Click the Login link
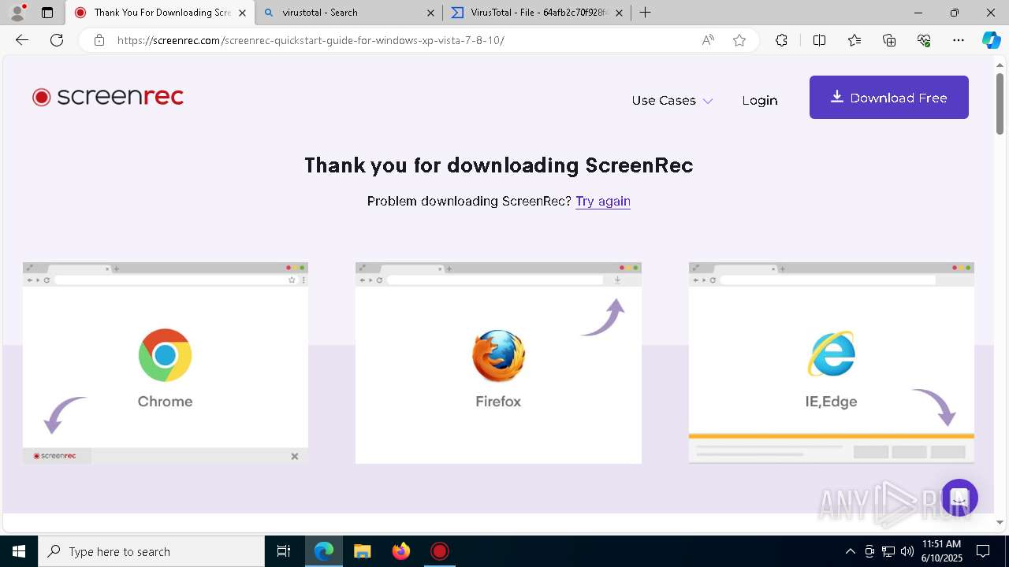 coord(760,101)
